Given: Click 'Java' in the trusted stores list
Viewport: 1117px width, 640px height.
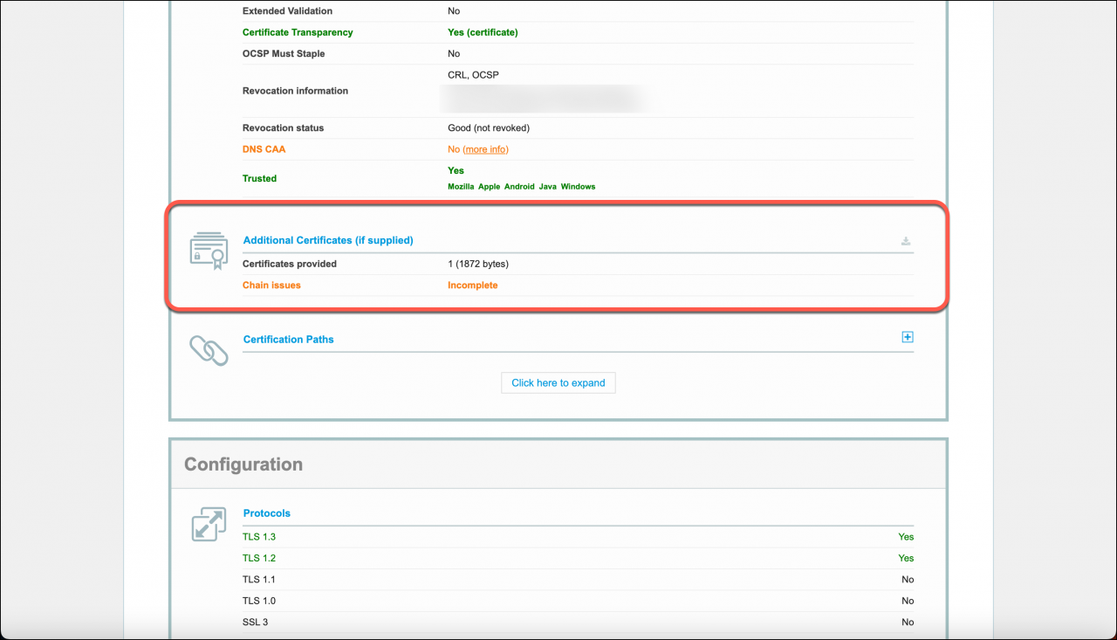Looking at the screenshot, I should [x=548, y=187].
